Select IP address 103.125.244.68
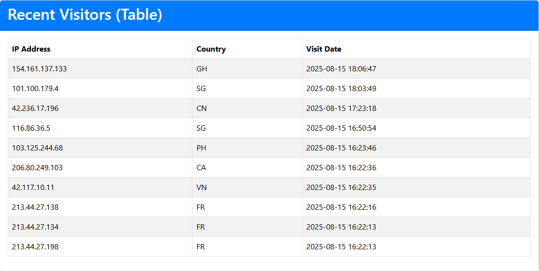539x271 pixels. 38,148
